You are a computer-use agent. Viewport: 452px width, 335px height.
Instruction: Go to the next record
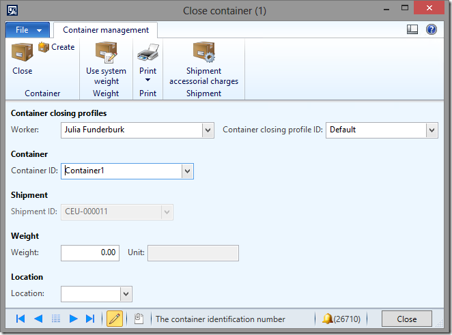73,319
